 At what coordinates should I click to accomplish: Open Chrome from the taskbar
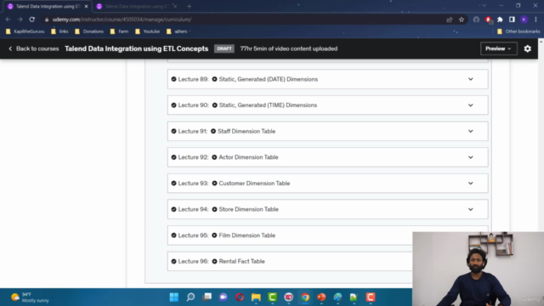point(305,297)
